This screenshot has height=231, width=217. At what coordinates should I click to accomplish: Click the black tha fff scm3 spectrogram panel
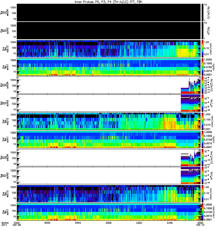click(x=109, y=31)
